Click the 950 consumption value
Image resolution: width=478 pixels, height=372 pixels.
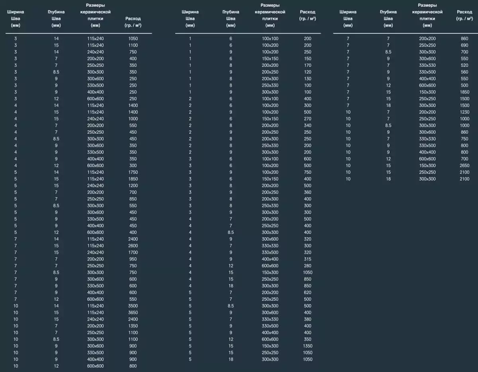133,259
